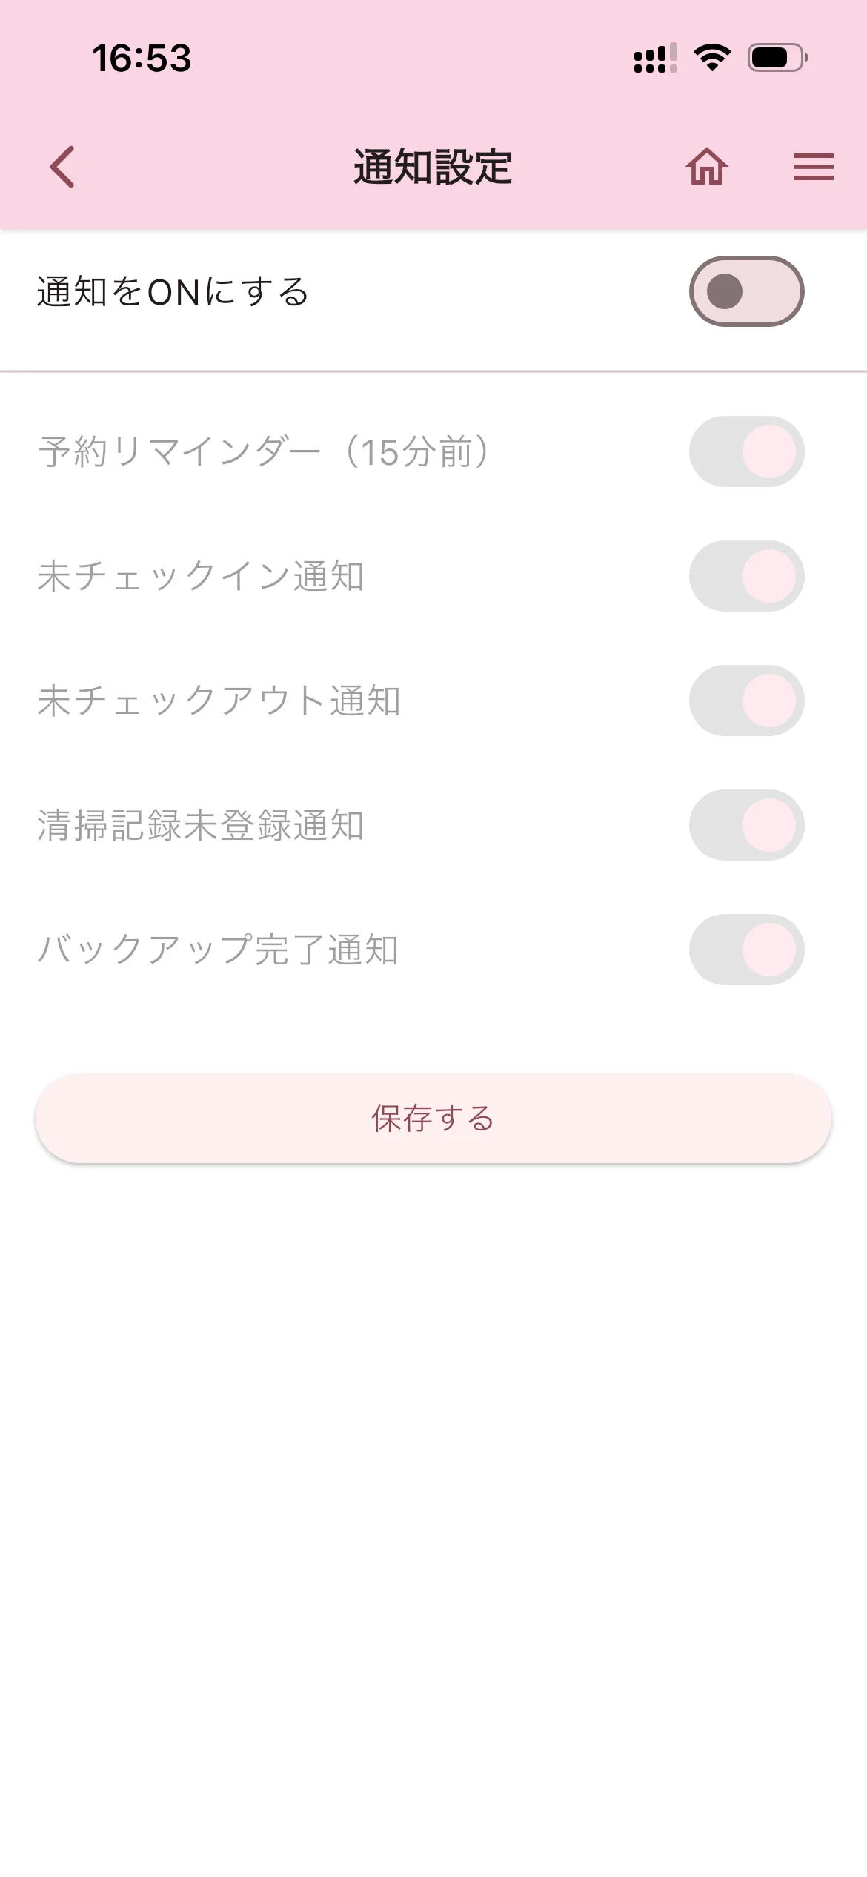Tap the Wi-Fi status icon
This screenshot has width=867, height=1877.
tap(712, 58)
